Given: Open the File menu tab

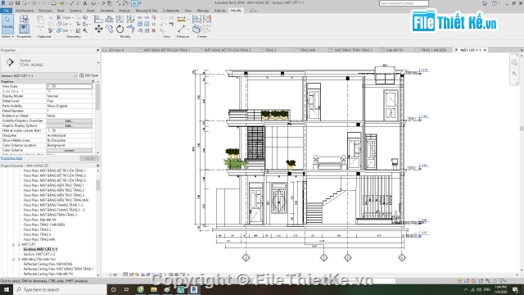Looking at the screenshot, I should point(6,11).
